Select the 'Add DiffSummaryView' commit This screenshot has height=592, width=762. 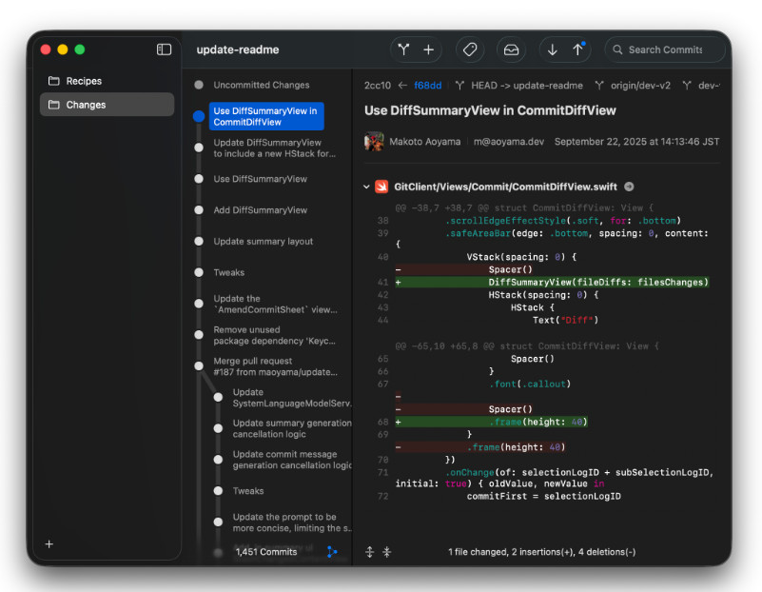(x=261, y=210)
